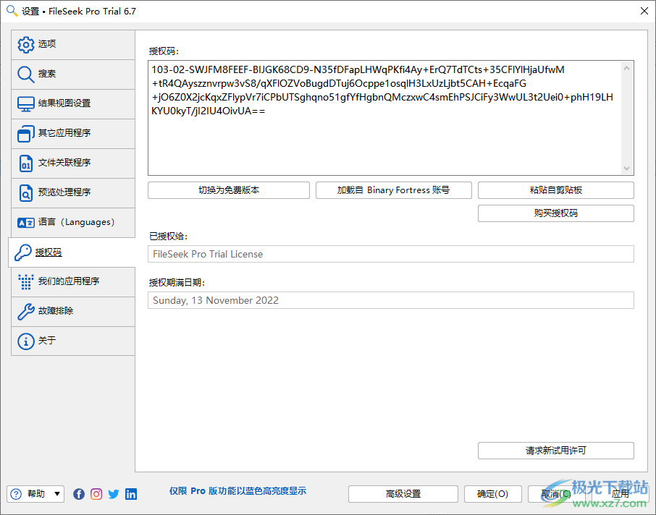The image size is (656, 515).
Task: Switch to 故障排除 tab
Action: (73, 312)
